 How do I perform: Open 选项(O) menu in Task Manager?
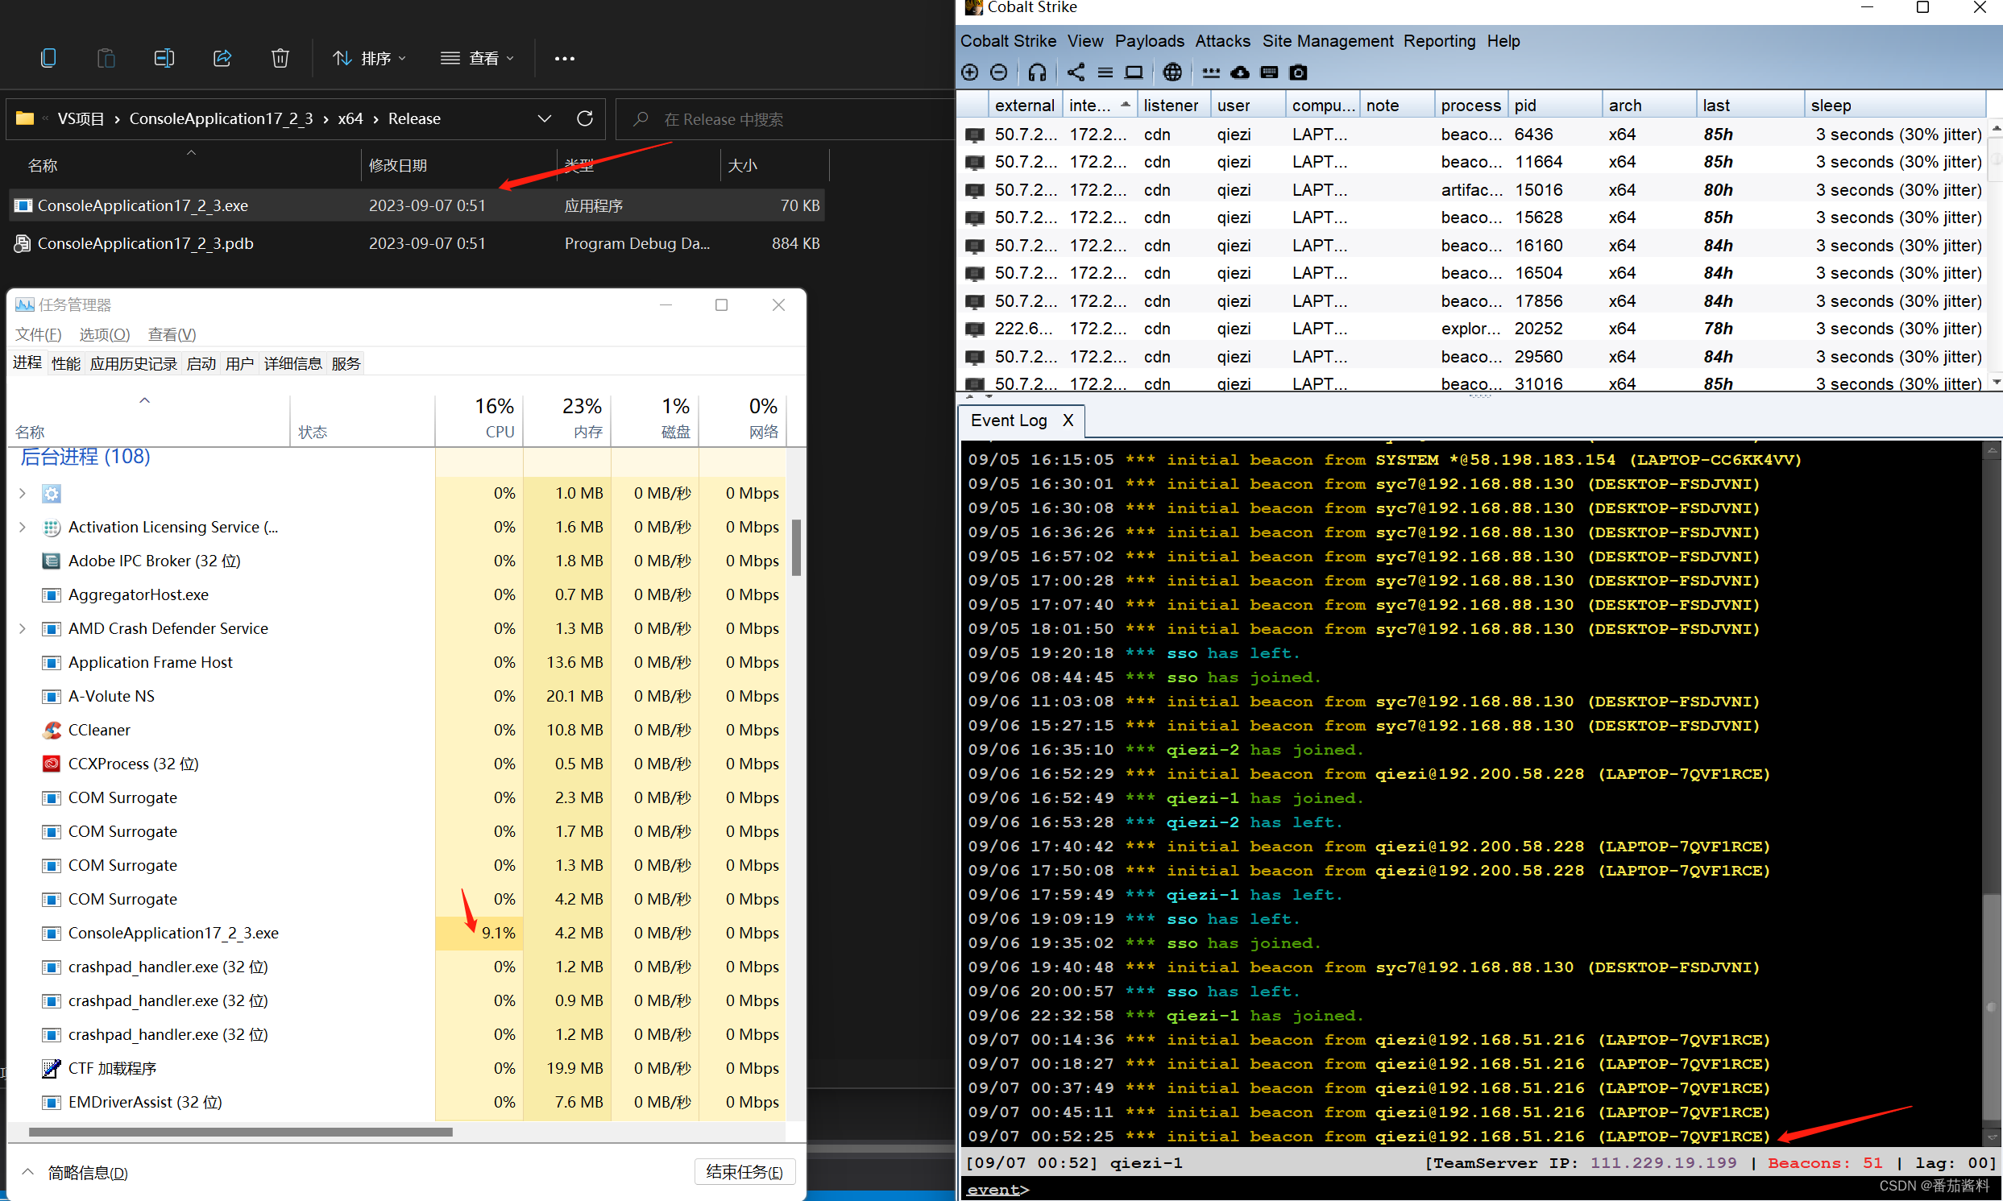point(105,334)
